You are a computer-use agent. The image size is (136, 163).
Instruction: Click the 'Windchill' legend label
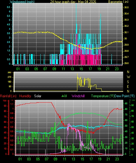coord(78,96)
